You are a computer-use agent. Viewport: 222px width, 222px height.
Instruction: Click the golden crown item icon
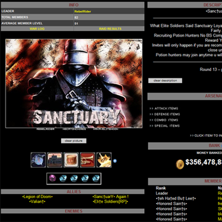click(104, 160)
